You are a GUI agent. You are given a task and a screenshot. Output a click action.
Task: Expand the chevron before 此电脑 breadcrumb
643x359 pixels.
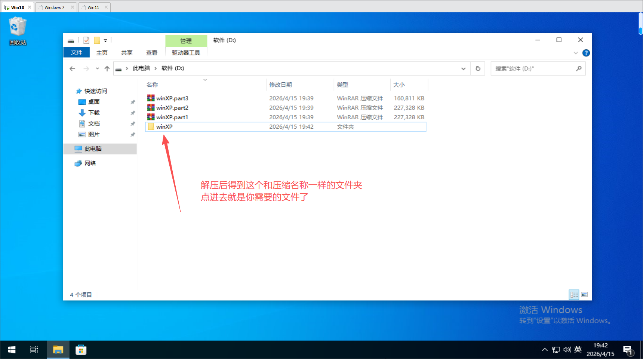coord(127,68)
